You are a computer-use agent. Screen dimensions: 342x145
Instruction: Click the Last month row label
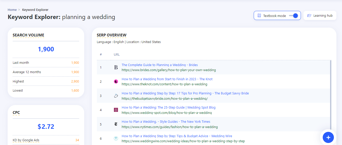pyautogui.click(x=21, y=63)
